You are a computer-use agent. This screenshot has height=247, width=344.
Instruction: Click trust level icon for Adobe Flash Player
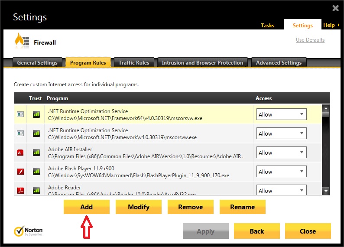tap(36, 172)
